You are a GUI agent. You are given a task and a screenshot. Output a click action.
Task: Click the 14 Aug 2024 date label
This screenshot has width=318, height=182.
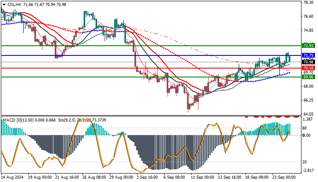[x=12, y=177]
